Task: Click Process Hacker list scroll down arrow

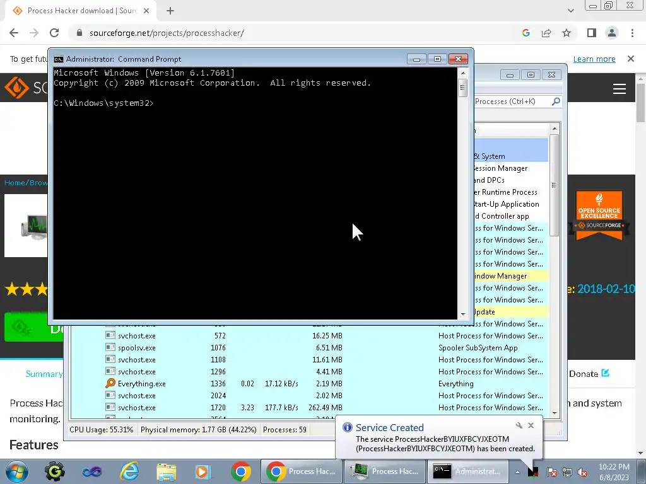Action: (555, 413)
